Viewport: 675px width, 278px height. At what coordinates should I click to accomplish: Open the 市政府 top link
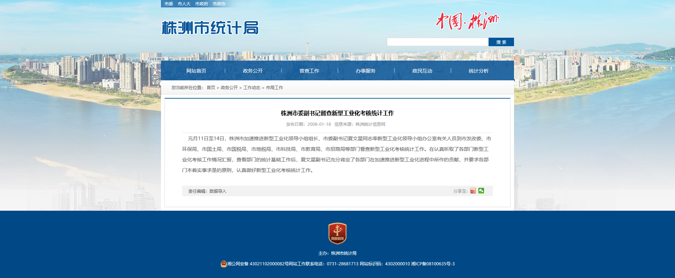(x=202, y=4)
